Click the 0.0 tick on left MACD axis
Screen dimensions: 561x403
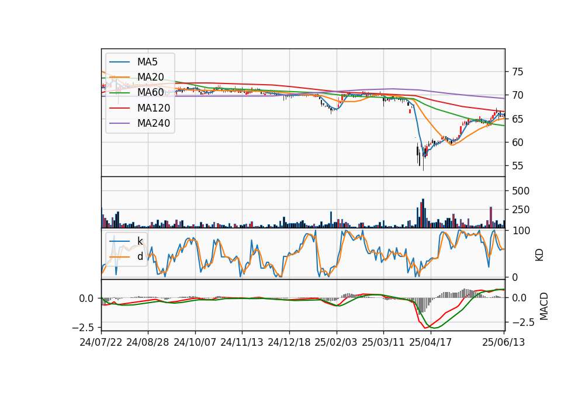[x=86, y=298]
